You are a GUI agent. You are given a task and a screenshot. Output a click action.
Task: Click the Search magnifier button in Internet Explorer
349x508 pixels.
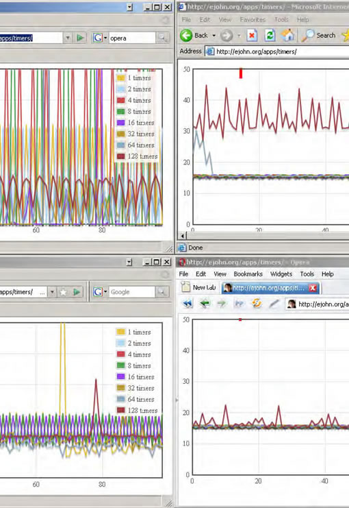319,36
